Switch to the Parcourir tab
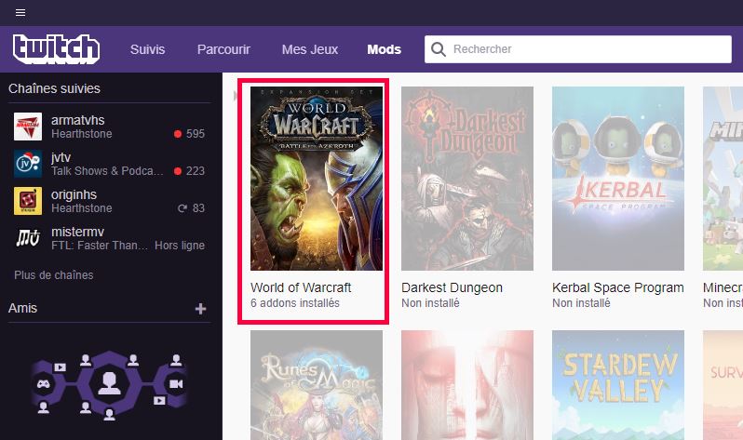 [223, 49]
